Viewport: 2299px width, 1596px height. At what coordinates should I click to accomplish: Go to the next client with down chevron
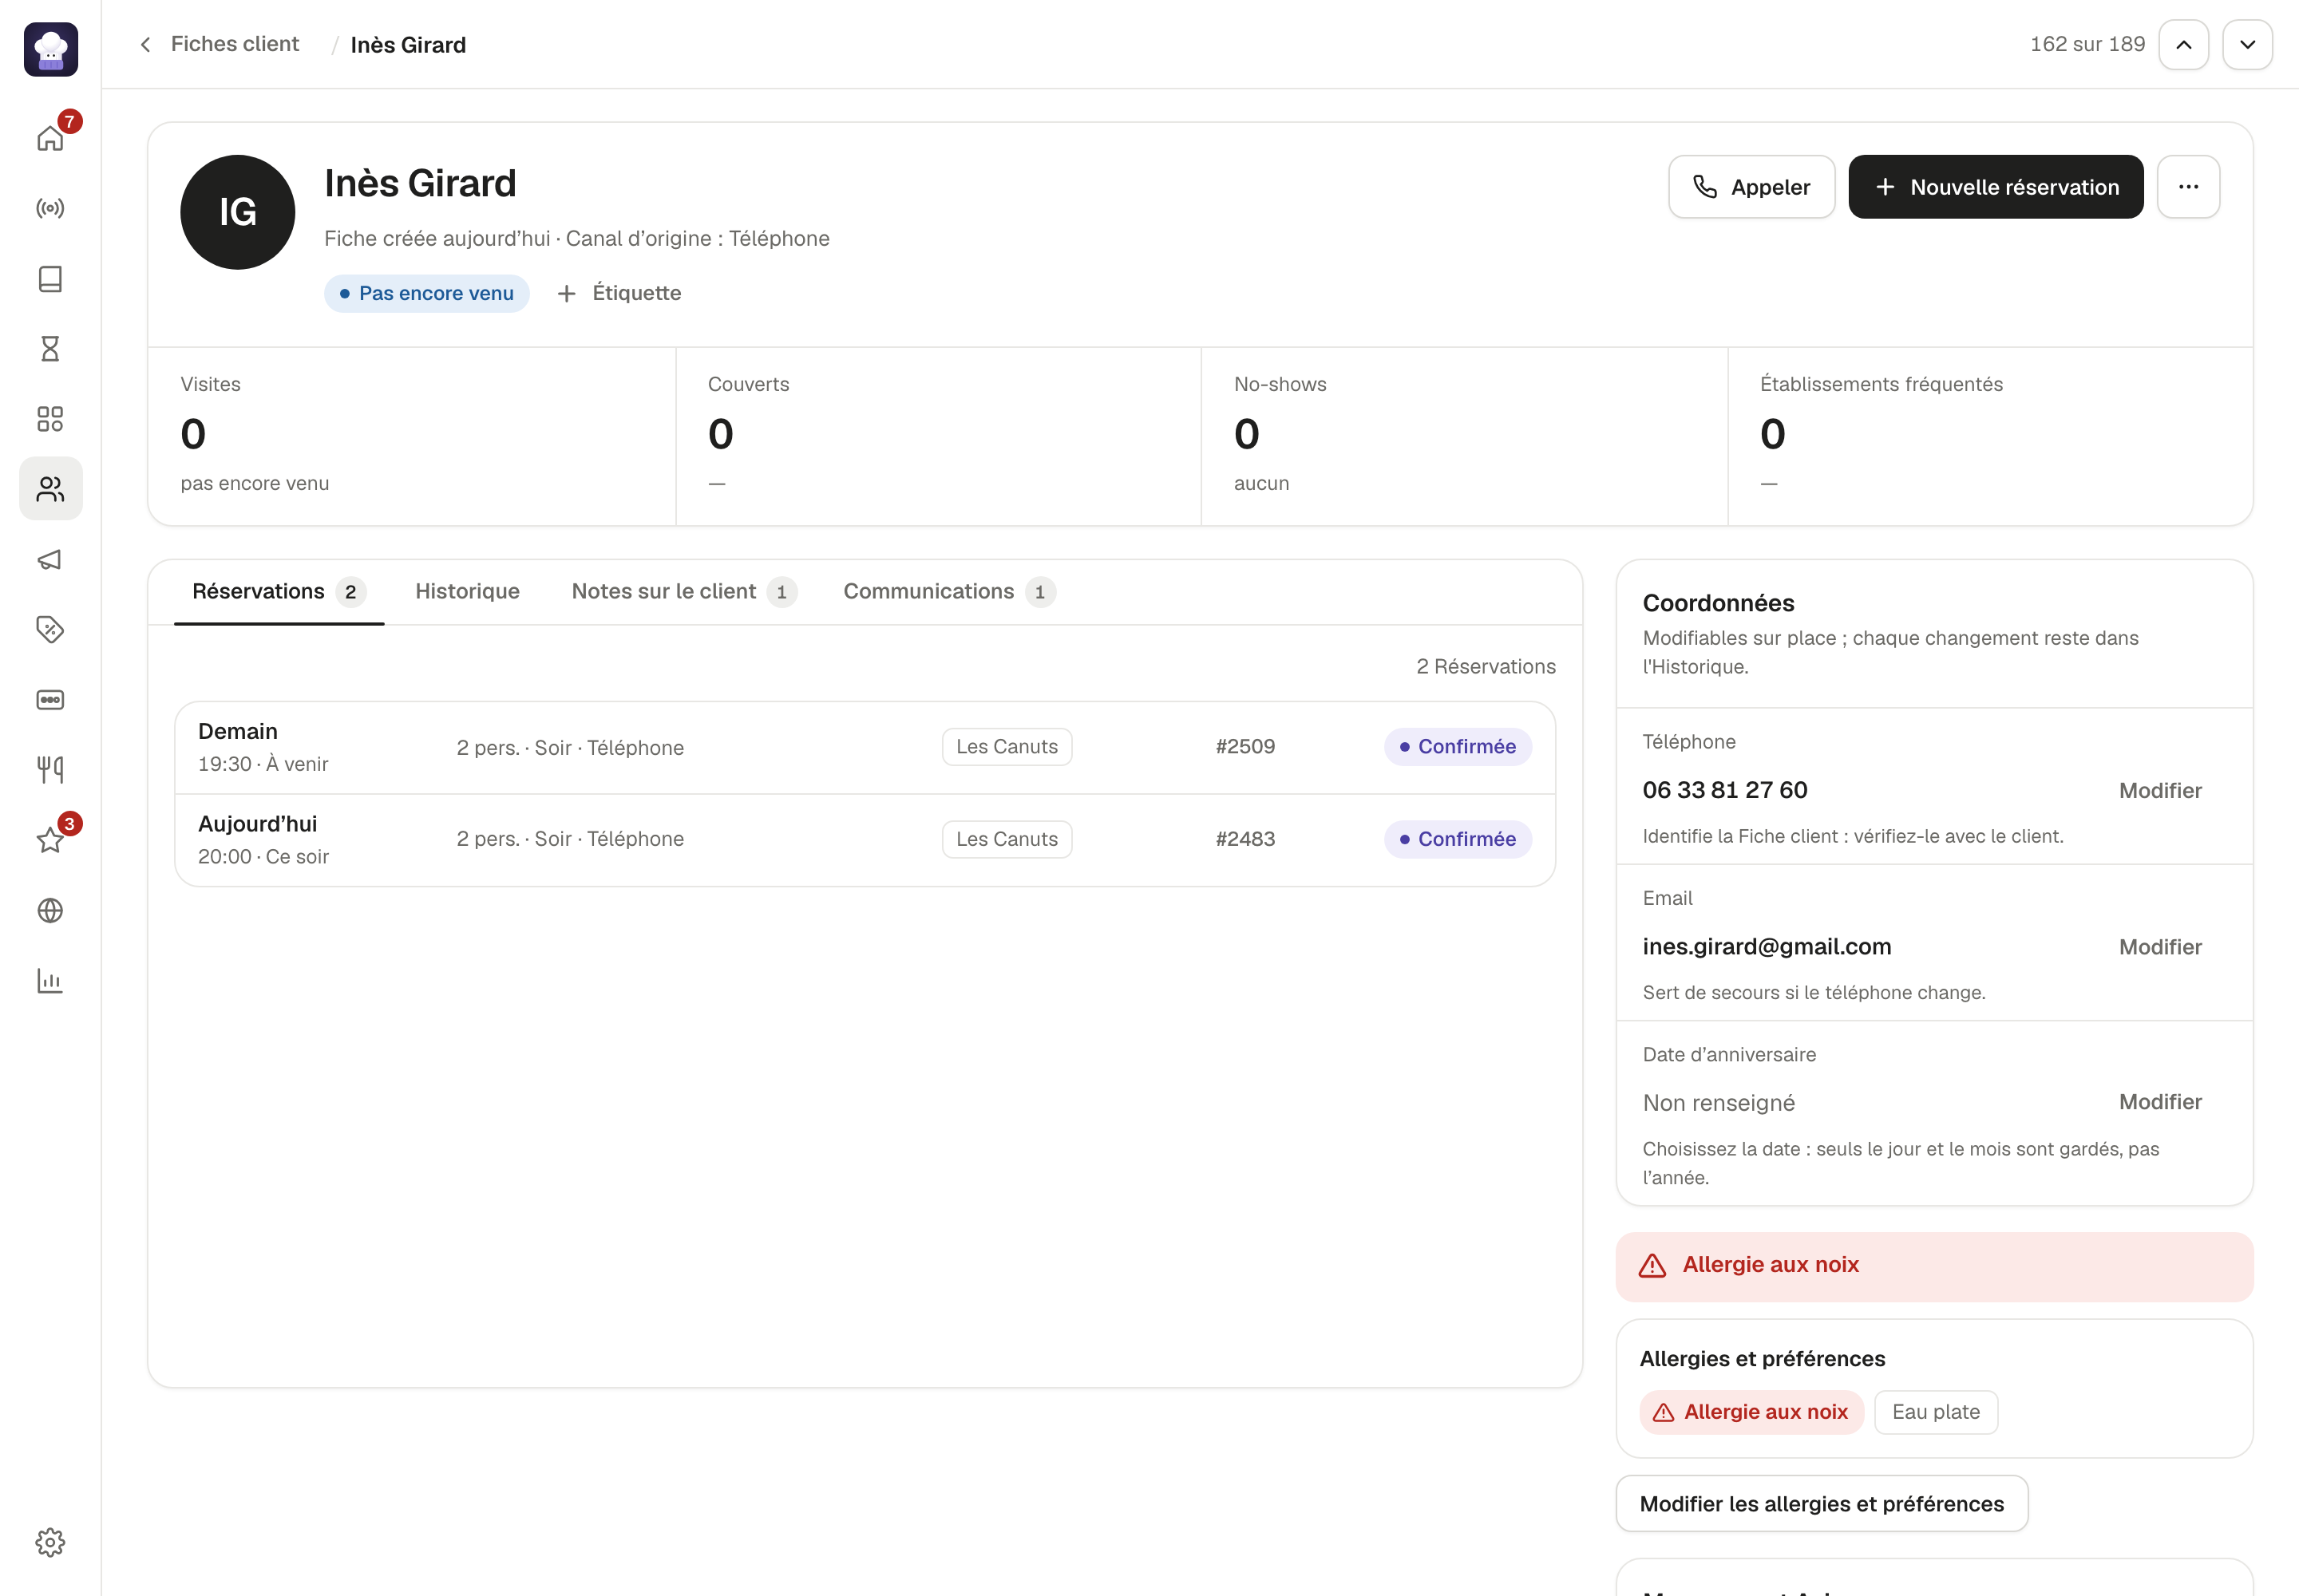click(2247, 44)
